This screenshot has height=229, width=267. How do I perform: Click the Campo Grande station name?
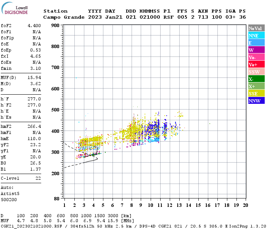(64, 17)
